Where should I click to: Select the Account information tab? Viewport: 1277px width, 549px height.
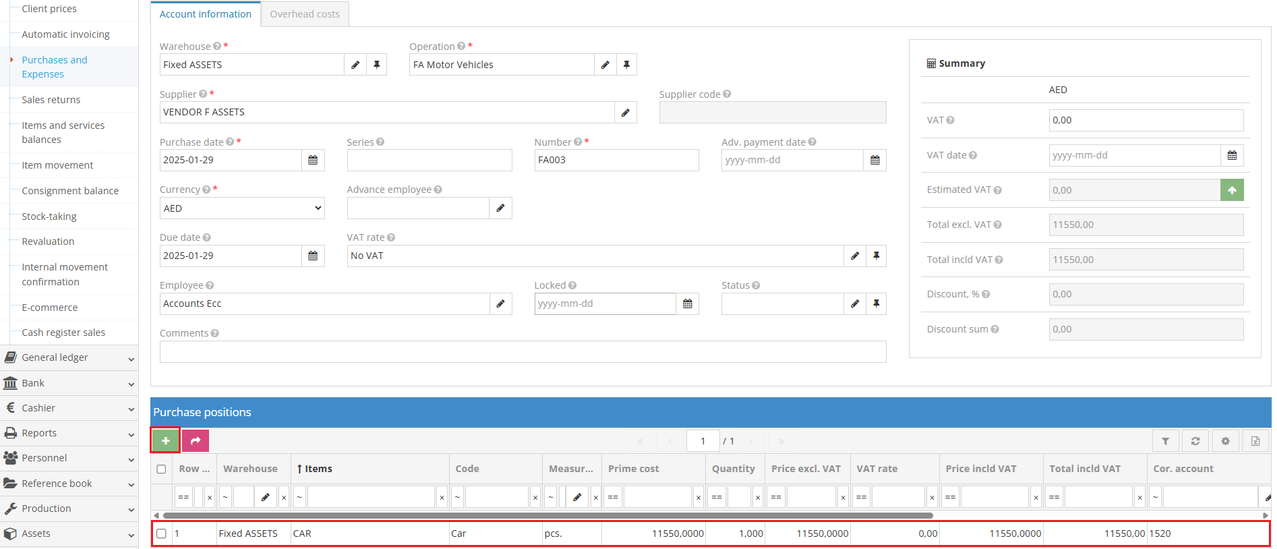205,14
